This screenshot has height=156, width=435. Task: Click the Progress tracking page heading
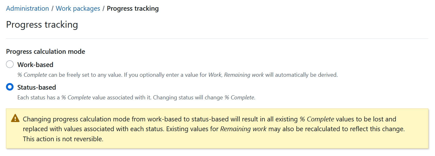coord(42,24)
